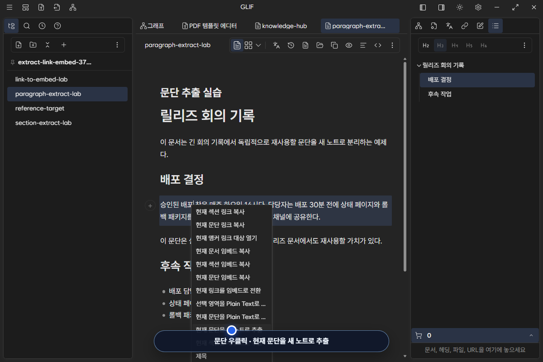The height and width of the screenshot is (362, 543).
Task: Open the link-to-embed-lab note
Action: pos(67,79)
